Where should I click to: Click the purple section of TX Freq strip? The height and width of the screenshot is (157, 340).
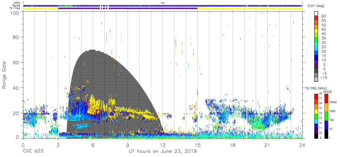[128, 8]
